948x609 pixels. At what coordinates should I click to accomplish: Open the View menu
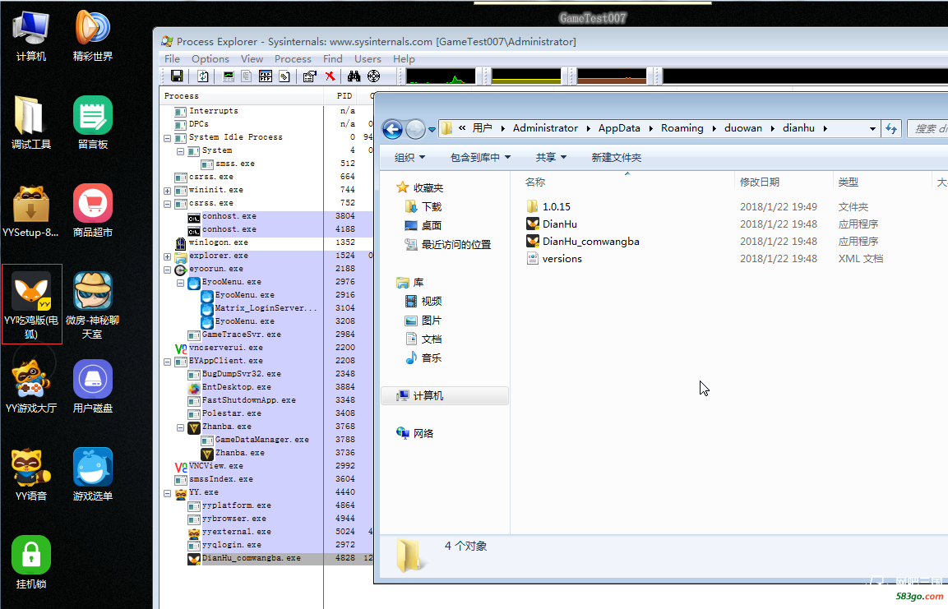pos(252,58)
